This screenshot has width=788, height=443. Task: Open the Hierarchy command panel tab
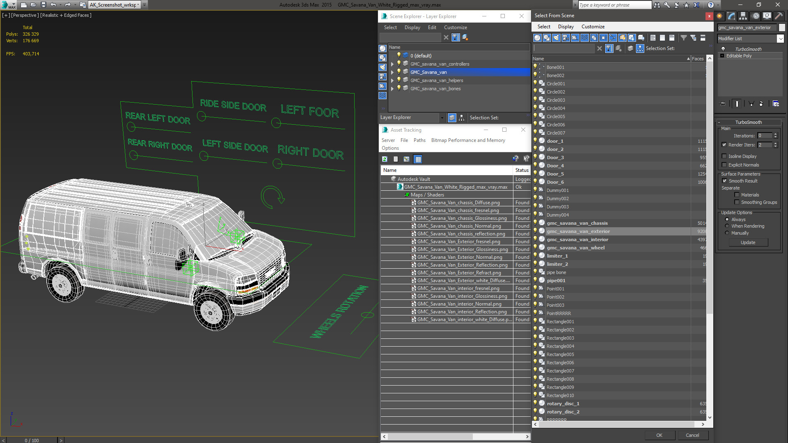coord(743,16)
